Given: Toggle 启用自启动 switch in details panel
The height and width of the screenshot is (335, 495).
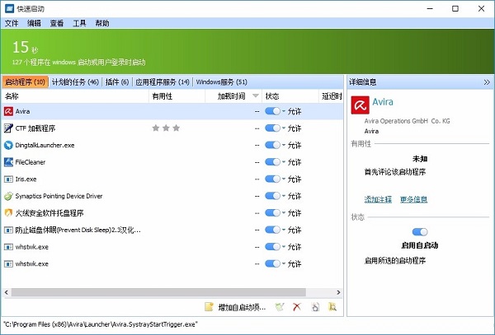Looking at the screenshot, I should (x=419, y=233).
